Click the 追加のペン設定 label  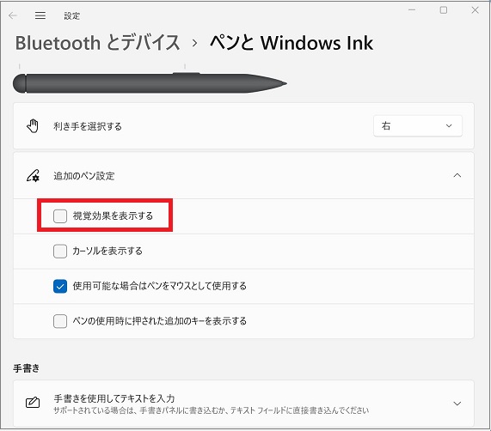pos(84,176)
